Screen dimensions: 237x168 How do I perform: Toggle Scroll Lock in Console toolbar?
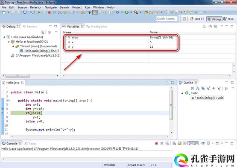(x=179, y=143)
